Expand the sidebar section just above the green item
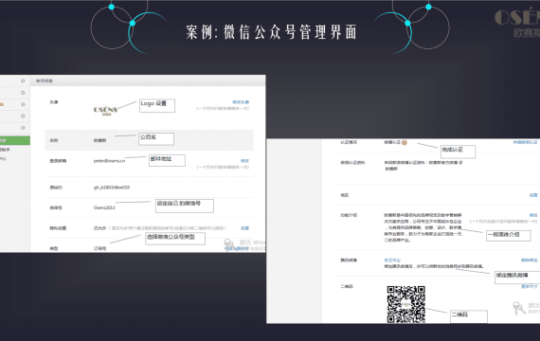This screenshot has width=540, height=341. (x=23, y=128)
